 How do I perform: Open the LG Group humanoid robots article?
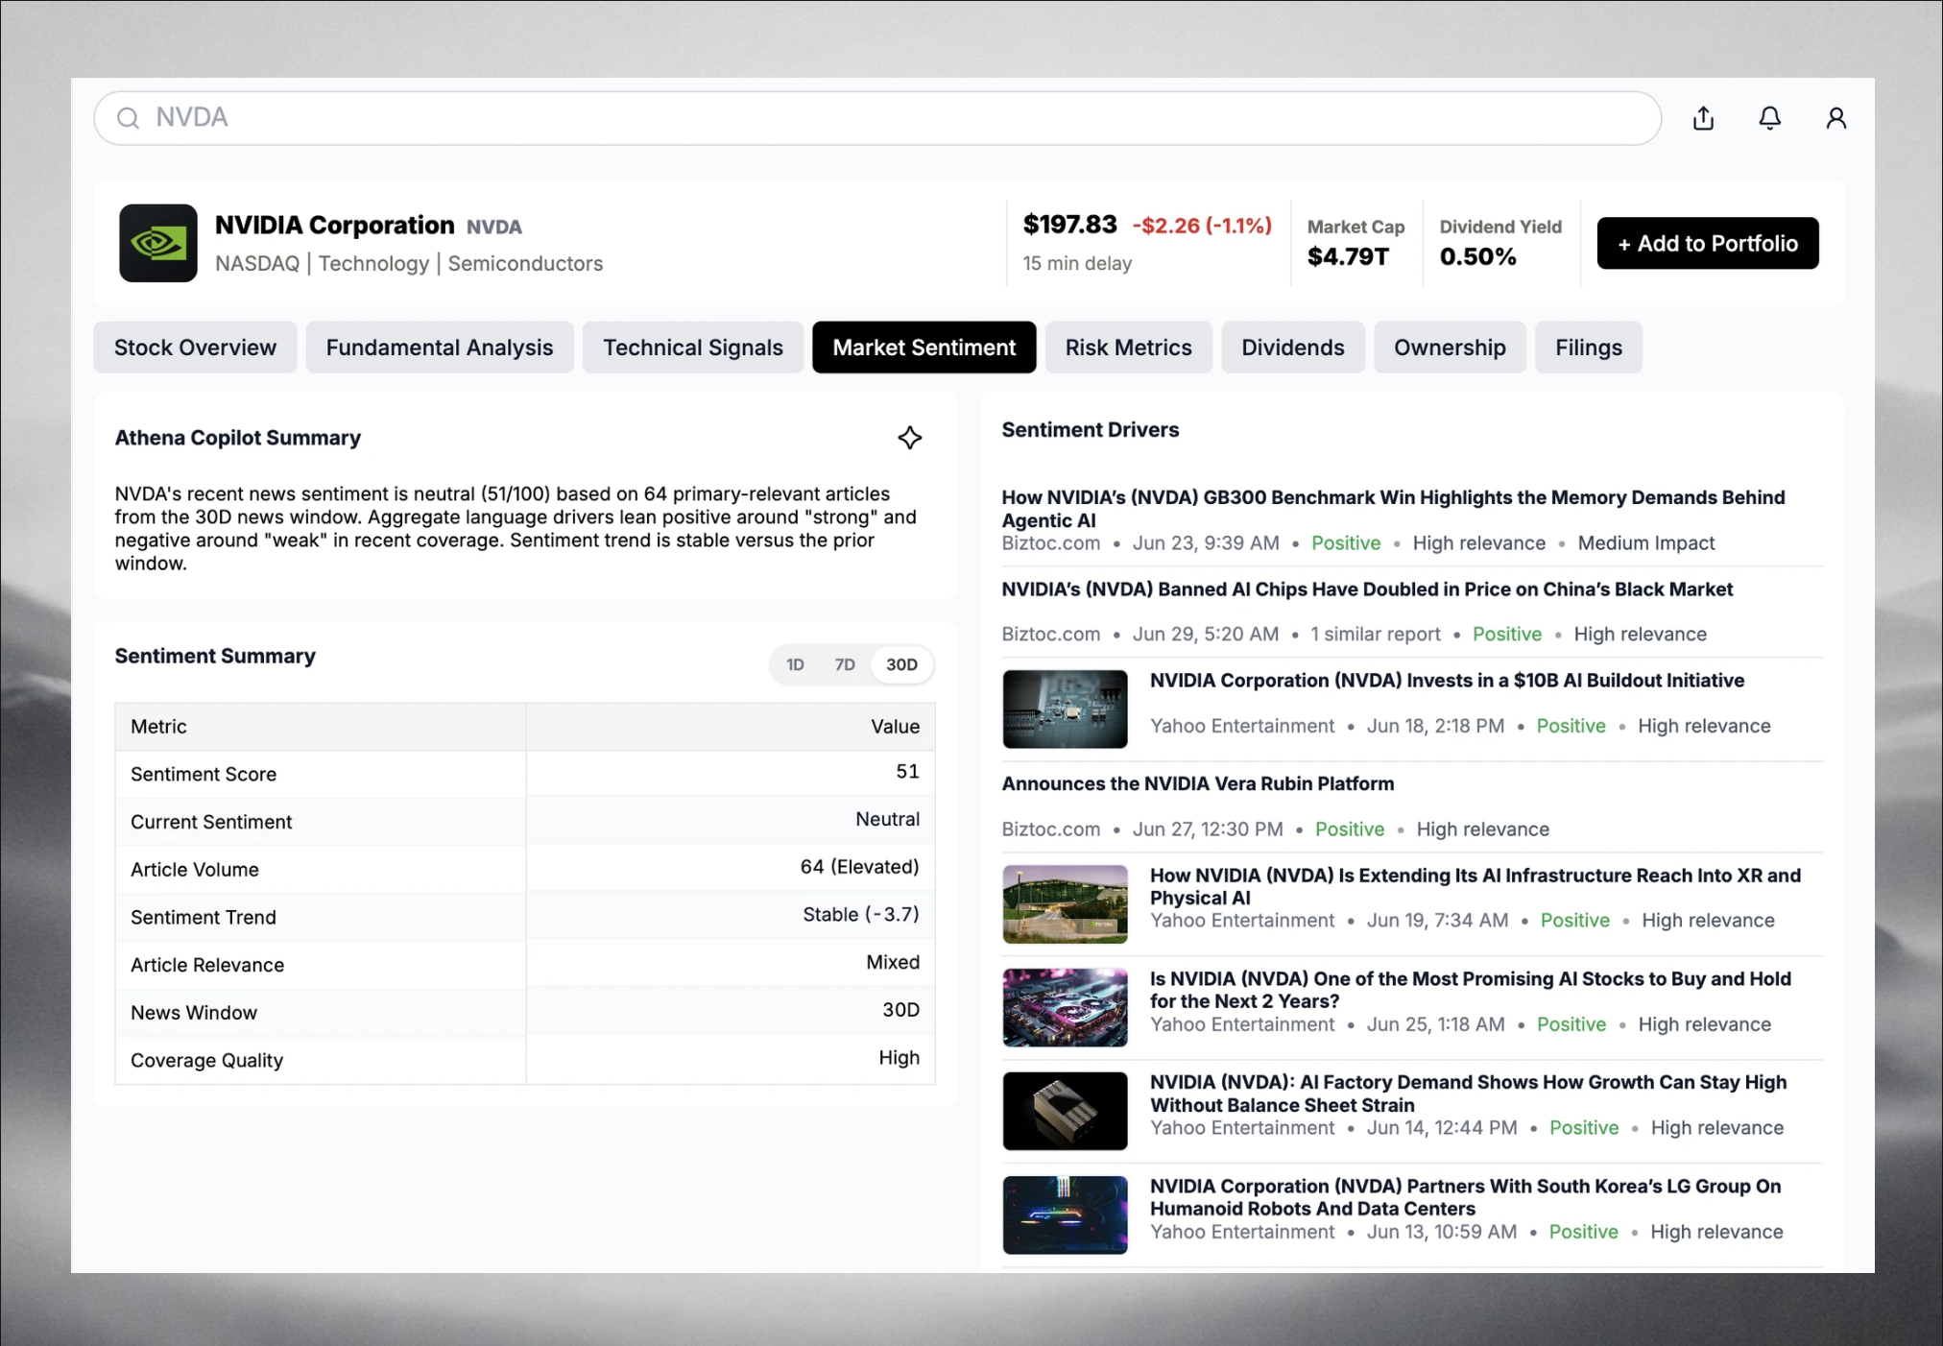(1466, 1197)
